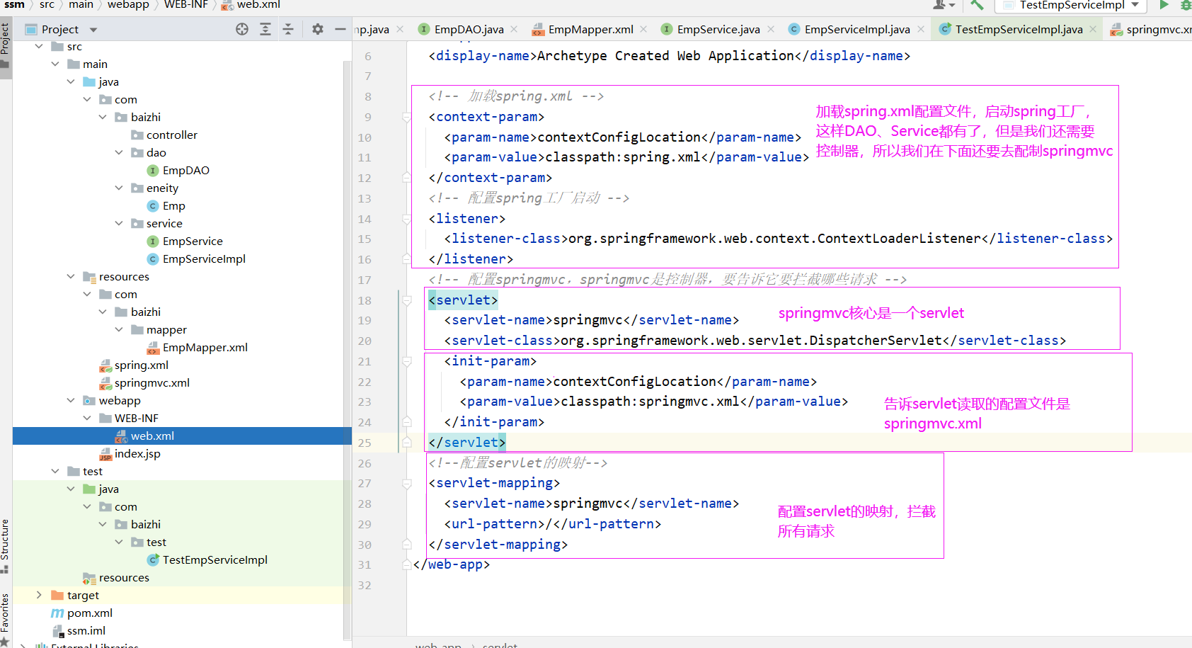Fold the servlet-mapping block at line 27

[x=407, y=484]
